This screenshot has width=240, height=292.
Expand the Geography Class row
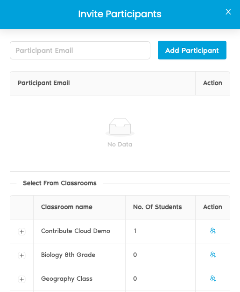(x=22, y=279)
